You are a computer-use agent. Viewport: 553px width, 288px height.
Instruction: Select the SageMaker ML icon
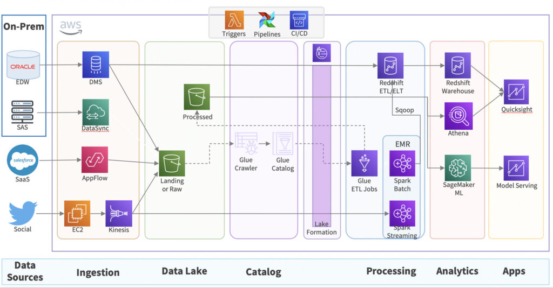[458, 168]
